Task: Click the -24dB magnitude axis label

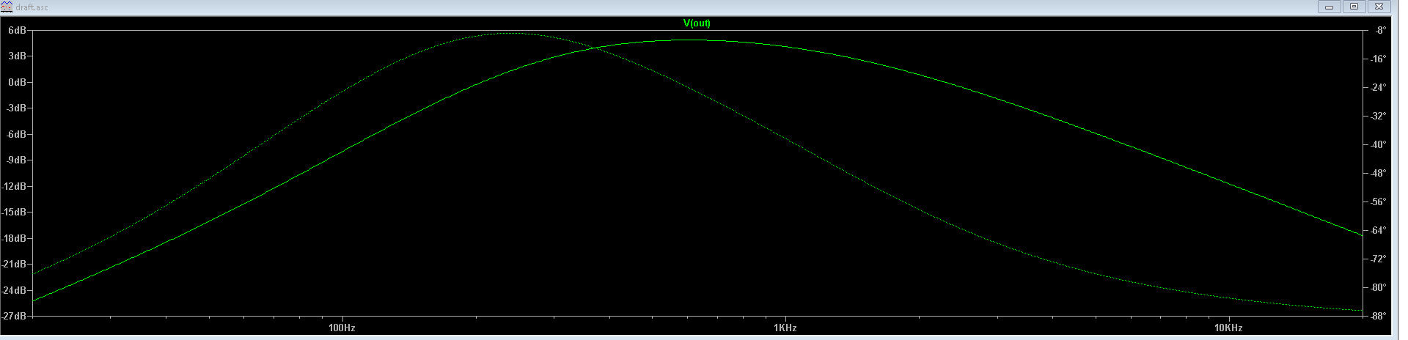Action: (x=14, y=290)
